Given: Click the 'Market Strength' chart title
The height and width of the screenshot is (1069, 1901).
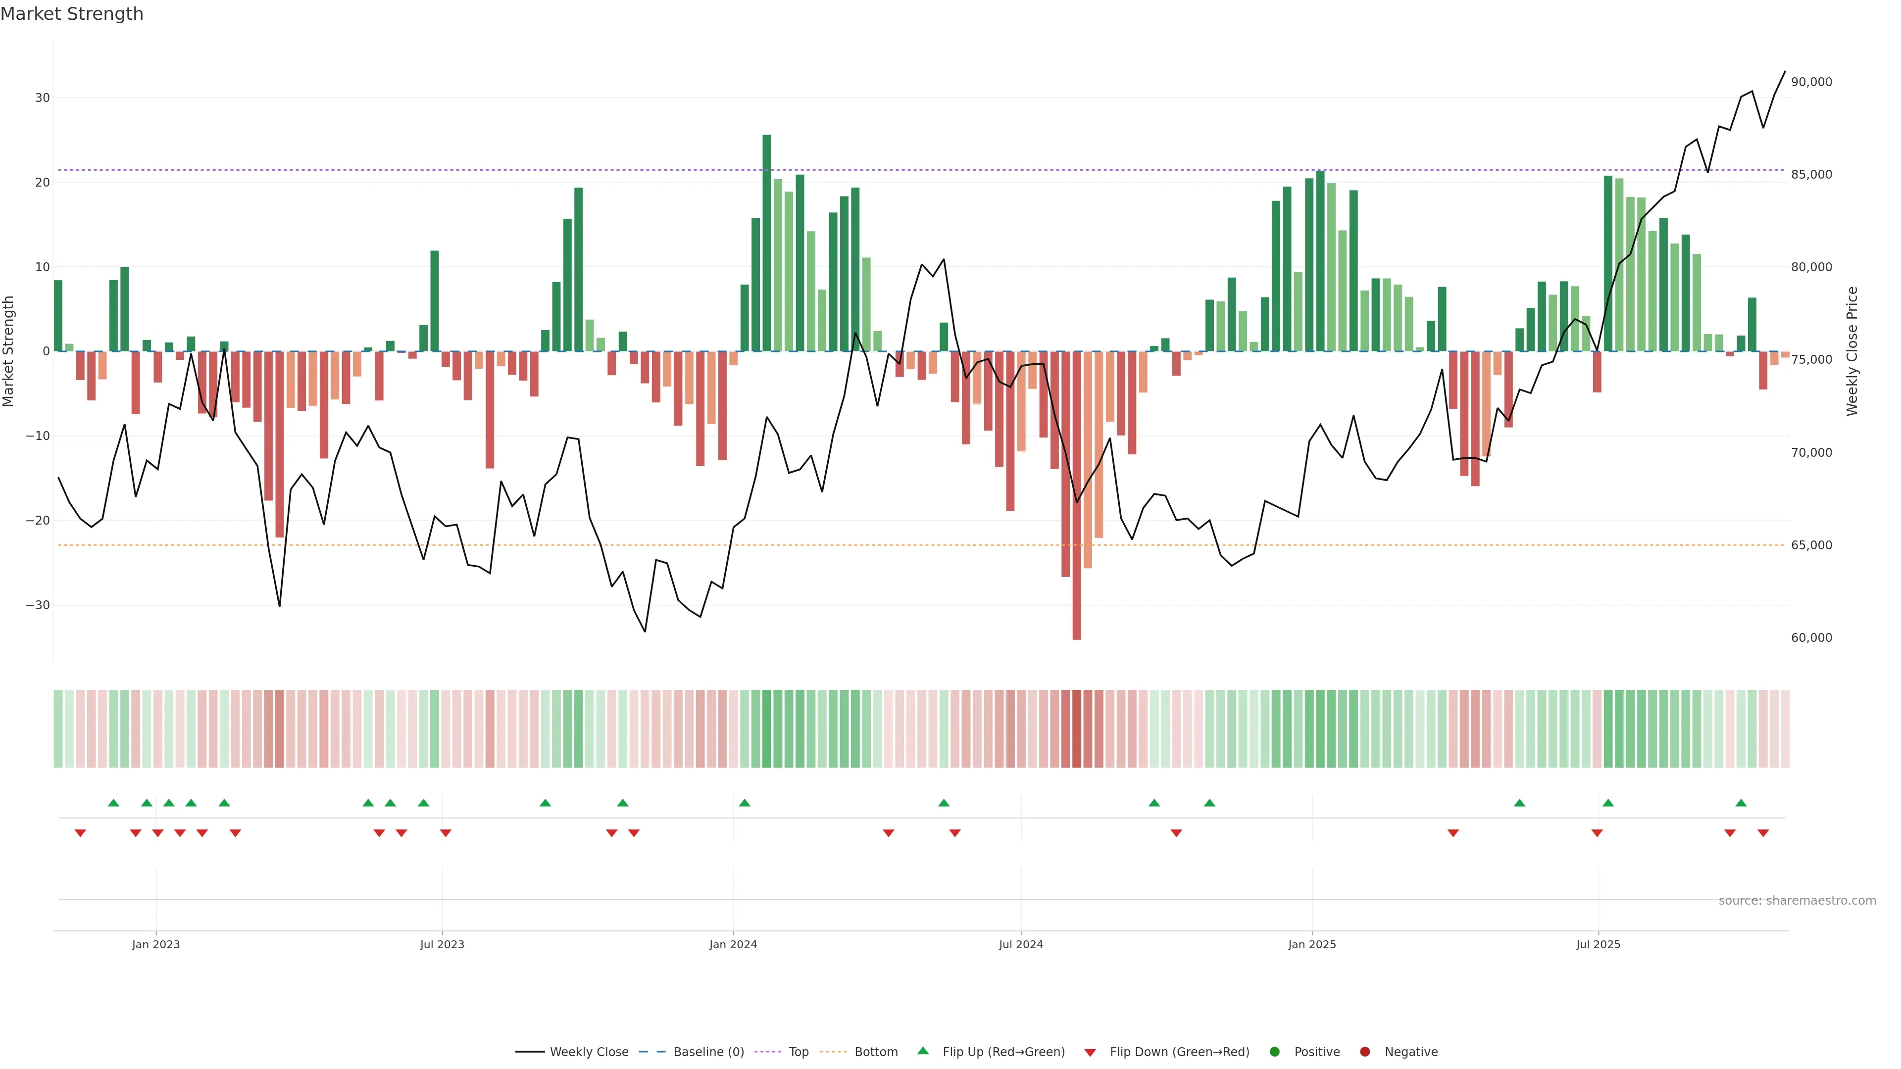Looking at the screenshot, I should click(x=72, y=14).
